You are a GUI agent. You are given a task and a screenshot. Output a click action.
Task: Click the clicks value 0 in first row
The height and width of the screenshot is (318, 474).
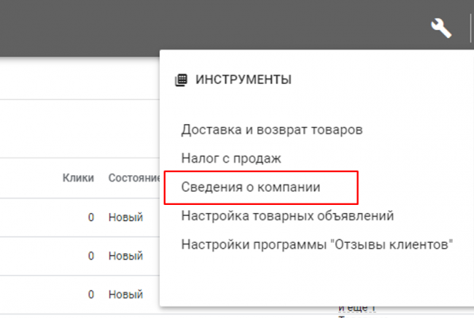tap(91, 217)
